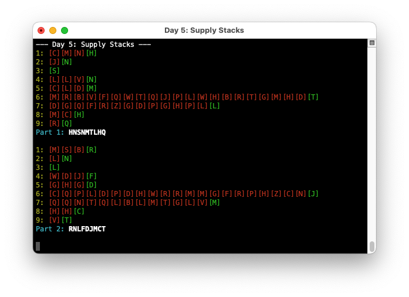This screenshot has height=297, width=409.
Task: Maximize the terminal with the green button
Action: point(65,30)
